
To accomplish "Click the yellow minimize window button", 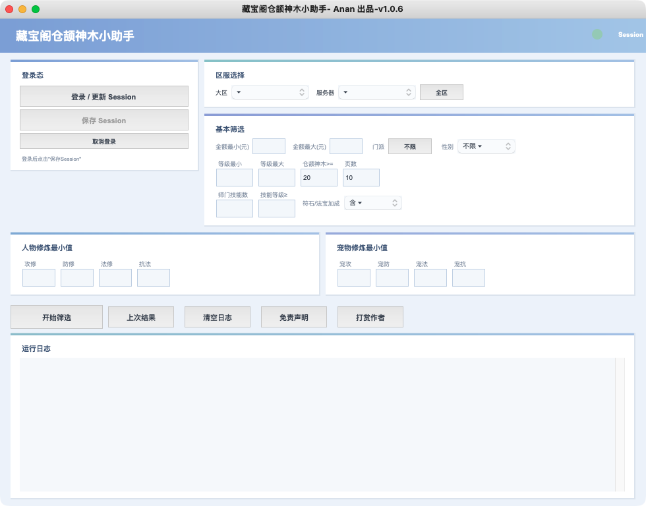I will [22, 9].
